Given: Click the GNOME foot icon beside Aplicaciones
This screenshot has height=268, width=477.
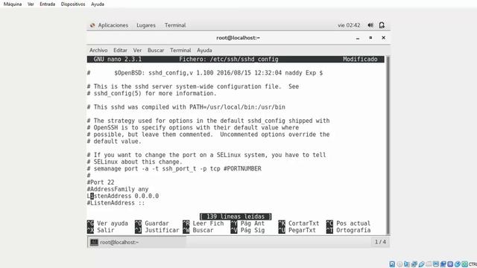Looking at the screenshot, I should (92, 25).
